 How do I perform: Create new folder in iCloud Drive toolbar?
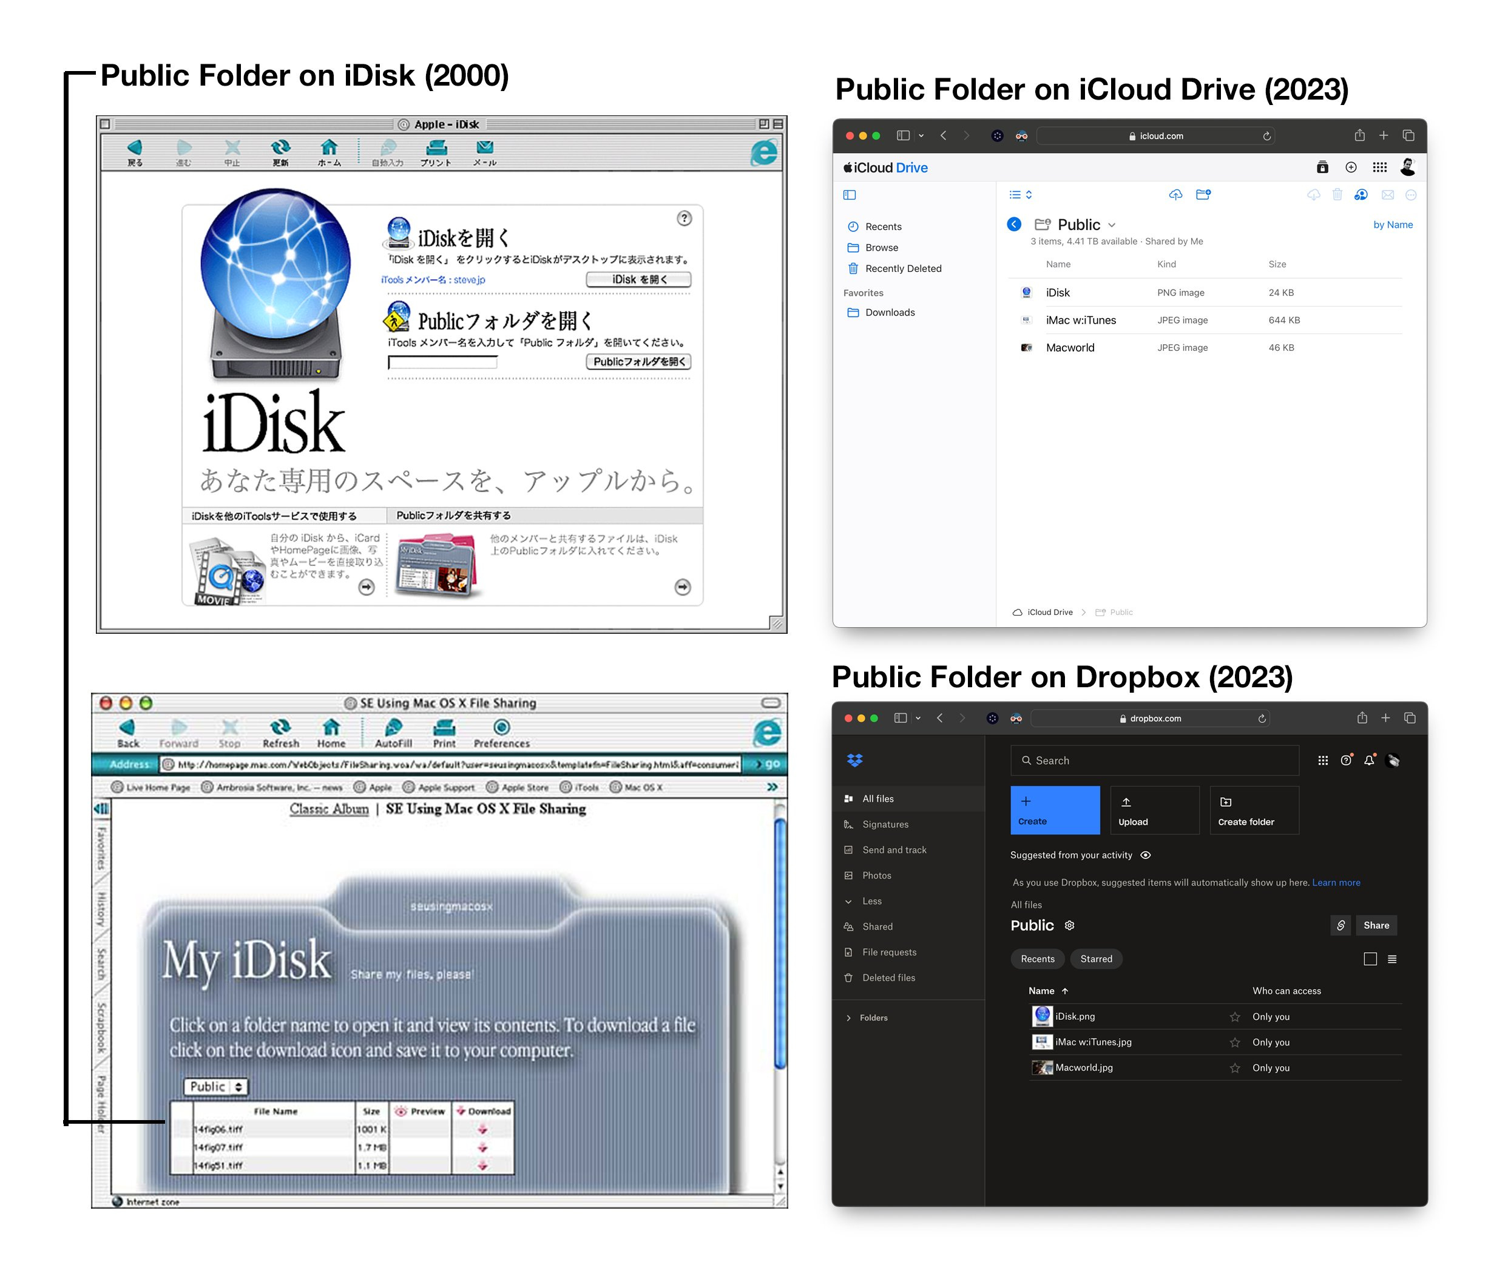click(x=1203, y=194)
